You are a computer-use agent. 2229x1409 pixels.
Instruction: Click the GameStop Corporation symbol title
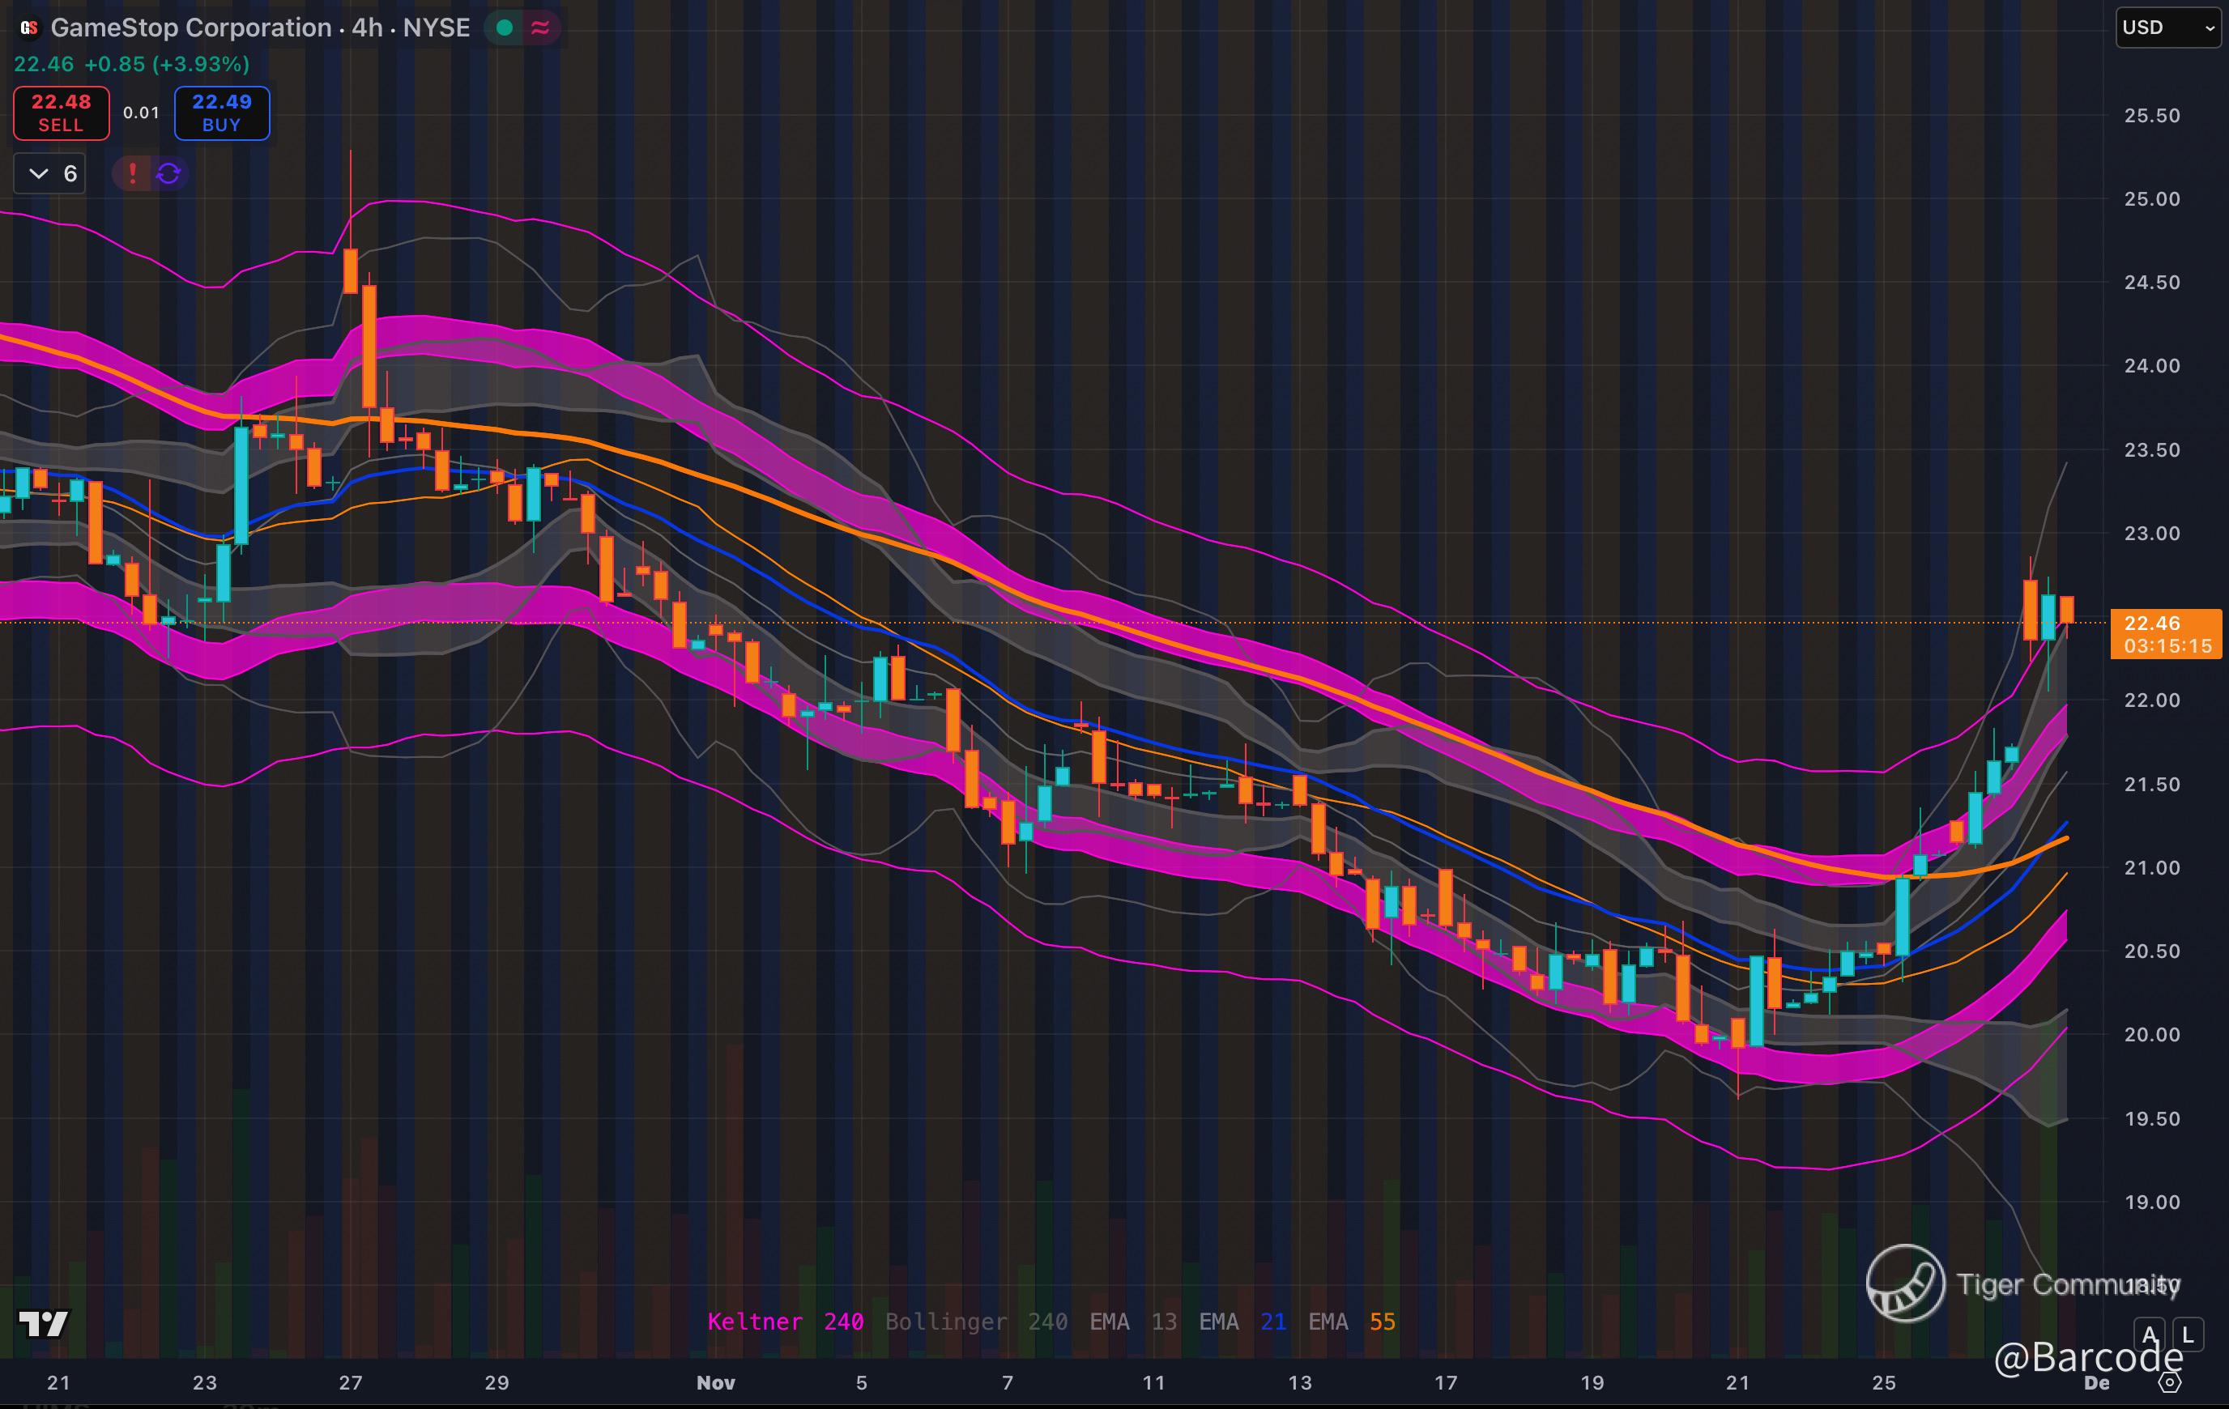pyautogui.click(x=190, y=28)
